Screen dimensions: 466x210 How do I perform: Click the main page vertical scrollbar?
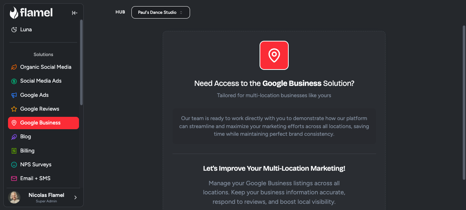click(x=464, y=102)
